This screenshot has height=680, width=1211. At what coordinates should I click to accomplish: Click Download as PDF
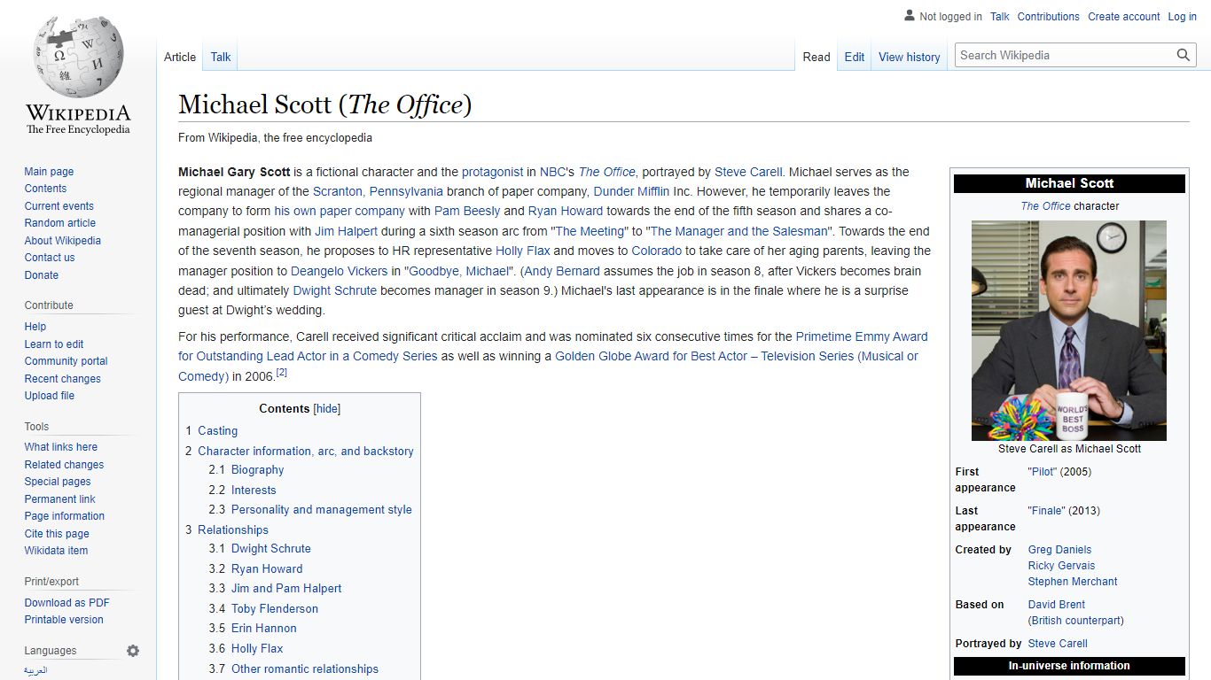[66, 603]
